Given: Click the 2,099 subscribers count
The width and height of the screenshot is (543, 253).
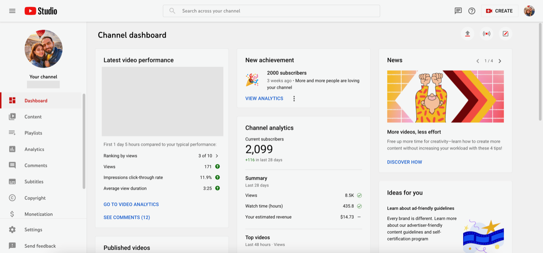Looking at the screenshot, I should (259, 149).
